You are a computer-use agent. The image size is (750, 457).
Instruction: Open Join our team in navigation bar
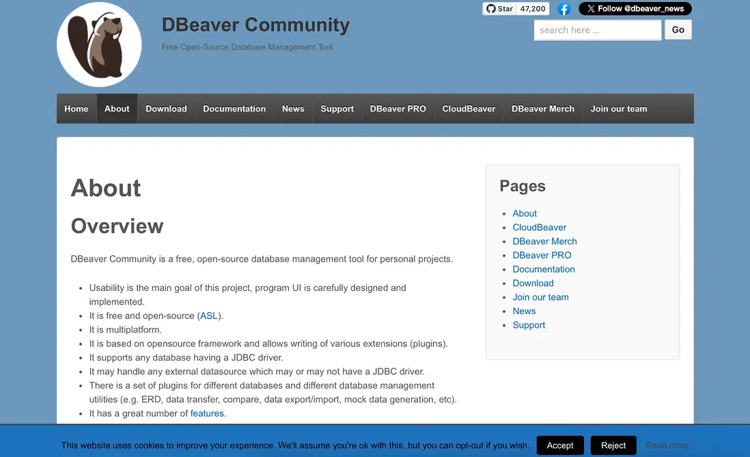[618, 109]
